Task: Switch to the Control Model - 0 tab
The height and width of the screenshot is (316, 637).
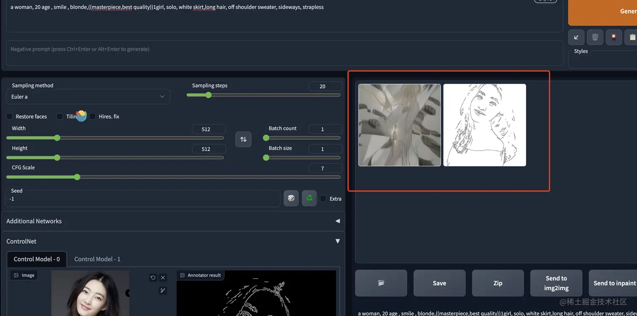Action: point(37,259)
